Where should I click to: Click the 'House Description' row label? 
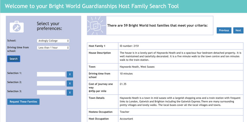click(x=100, y=53)
